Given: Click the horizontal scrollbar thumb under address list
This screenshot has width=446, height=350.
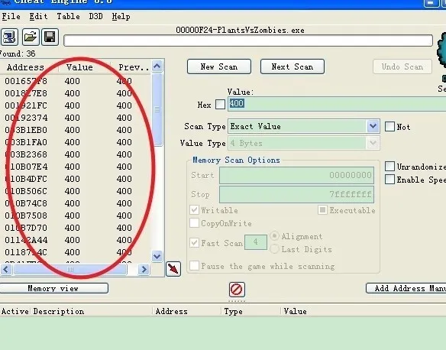Looking at the screenshot, I should tap(70, 269).
